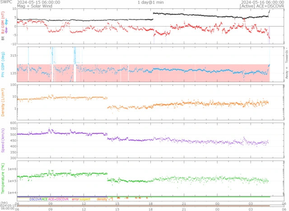Screen dimensions: 289x211
Task: Click the '1e+5' tick on Temperature axis
Action: tap(12, 181)
